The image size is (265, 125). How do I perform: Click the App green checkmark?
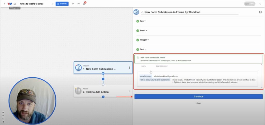click(138, 21)
